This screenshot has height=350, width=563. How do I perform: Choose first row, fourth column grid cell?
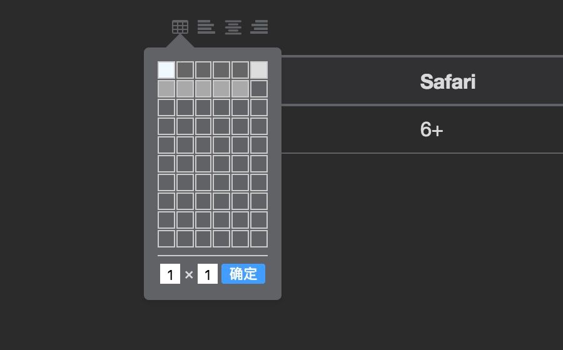point(222,70)
